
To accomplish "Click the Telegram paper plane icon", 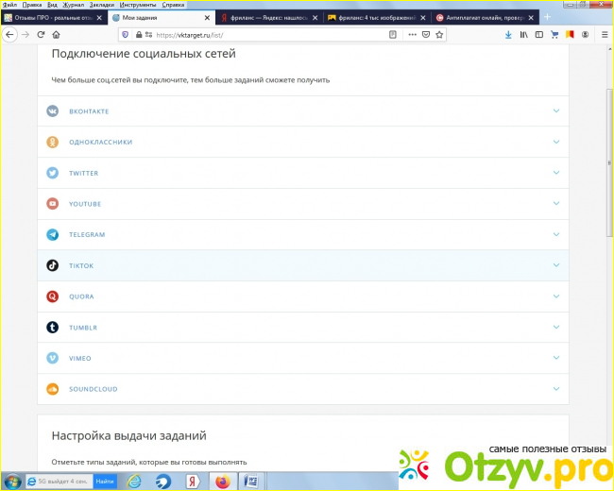I will click(x=53, y=234).
